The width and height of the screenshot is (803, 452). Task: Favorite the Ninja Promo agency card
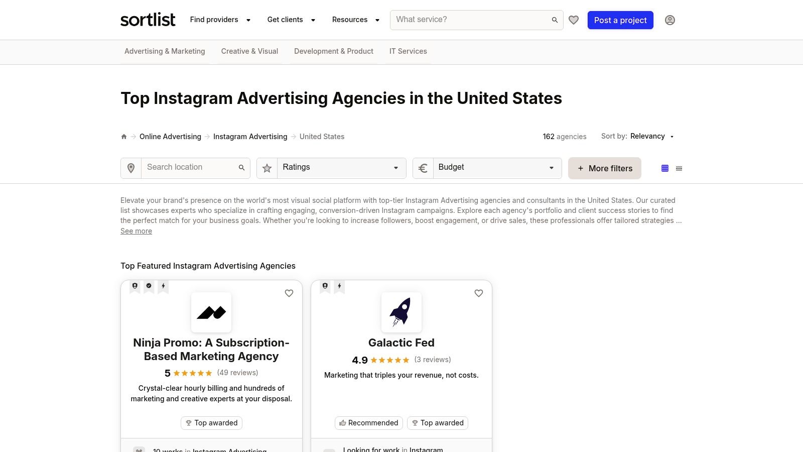(289, 293)
